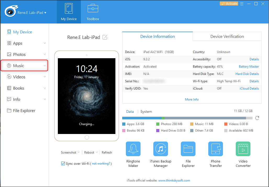
Task: Expand the Music sidebar section
Action: click(x=24, y=66)
